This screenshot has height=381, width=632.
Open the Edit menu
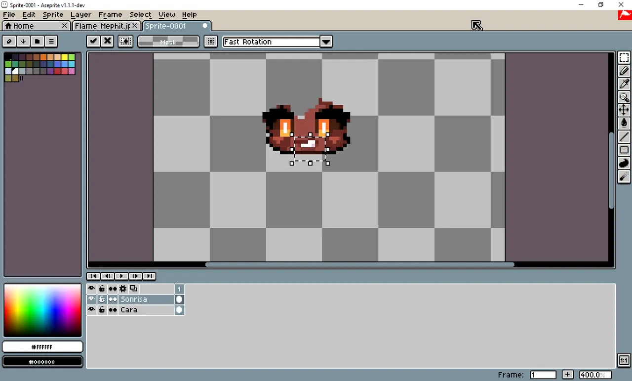point(29,15)
